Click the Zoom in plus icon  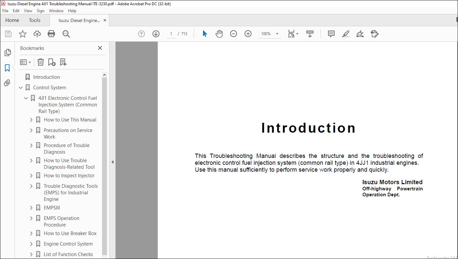click(x=248, y=34)
